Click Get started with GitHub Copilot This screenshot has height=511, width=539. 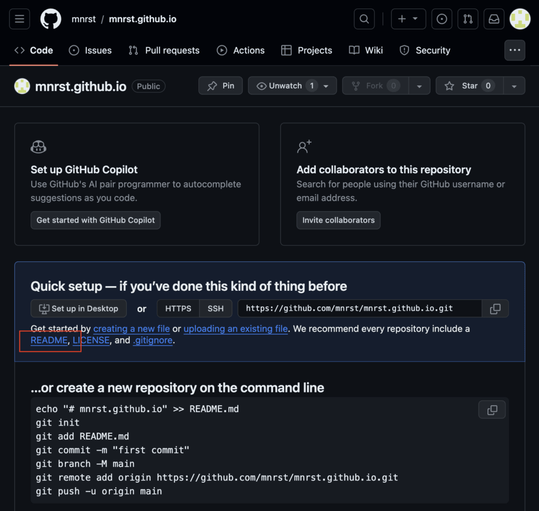click(x=96, y=220)
